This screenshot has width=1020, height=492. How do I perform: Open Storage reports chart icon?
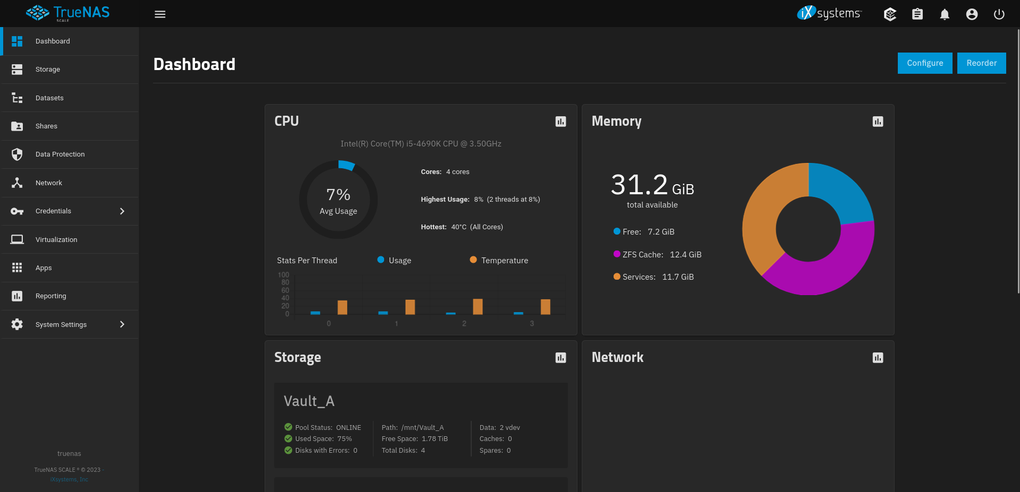tap(560, 358)
